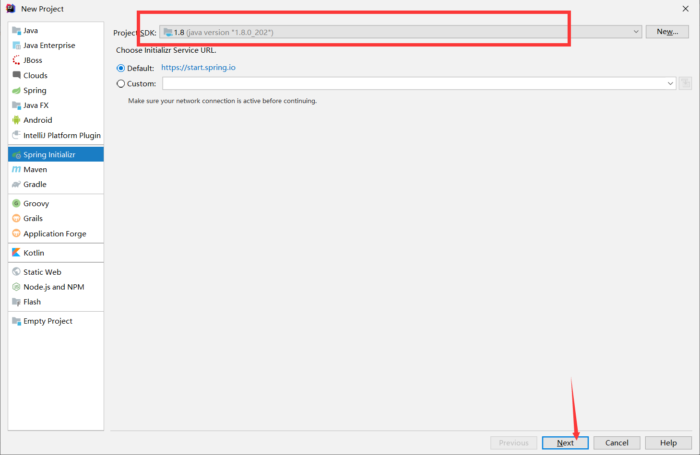Screen dimensions: 700x455
Task: Close the New Project dialog
Action: 686,9
